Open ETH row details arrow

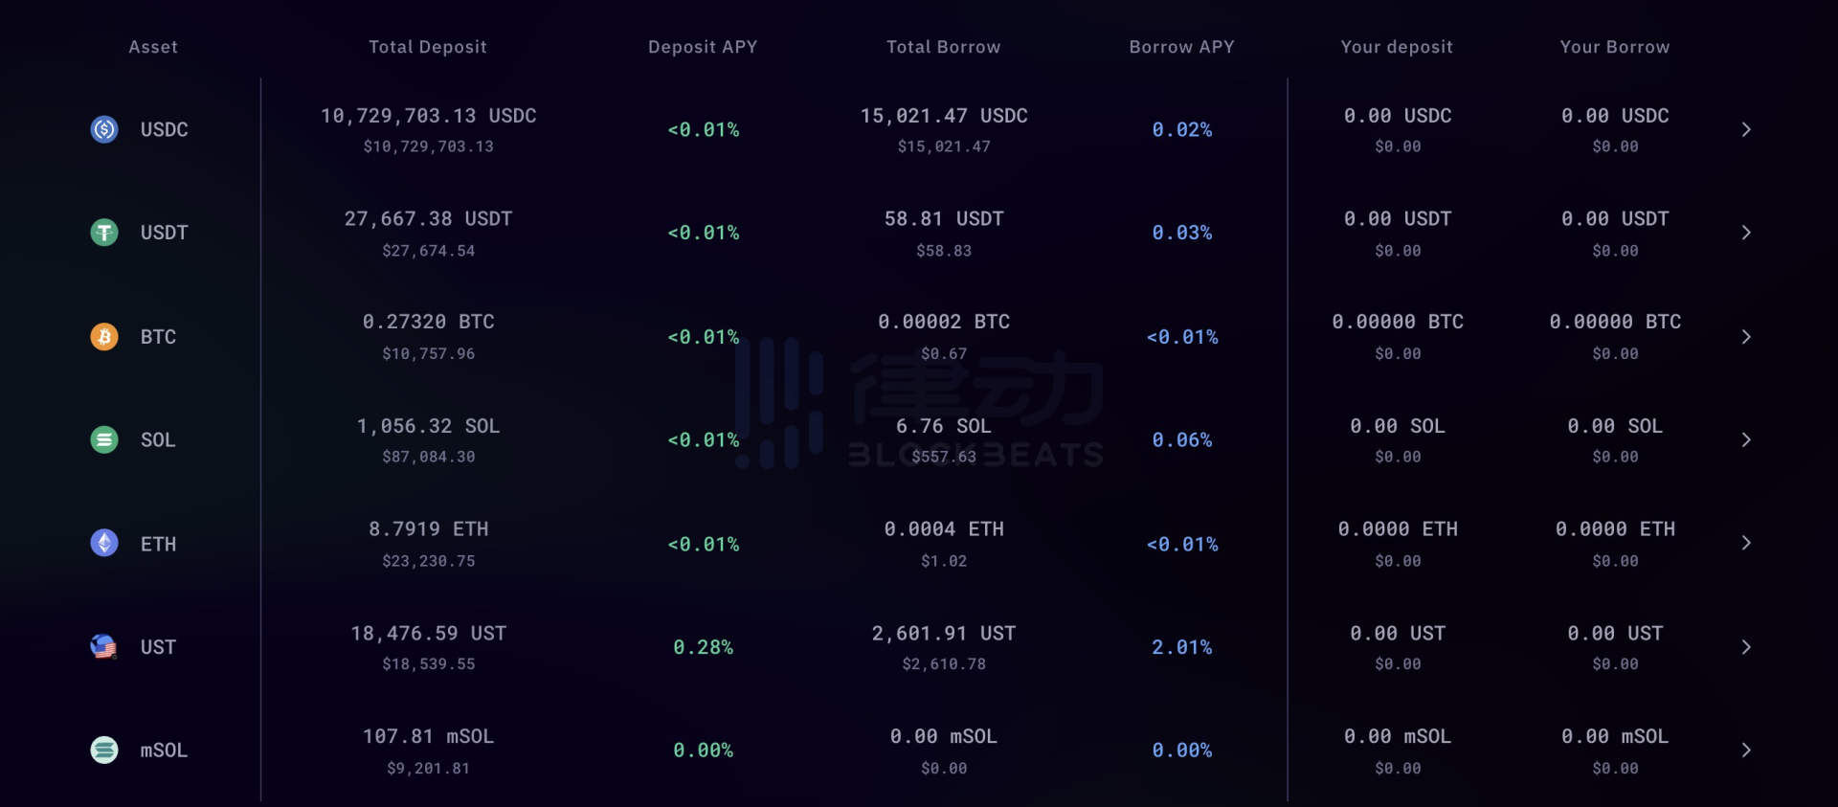[x=1746, y=543]
